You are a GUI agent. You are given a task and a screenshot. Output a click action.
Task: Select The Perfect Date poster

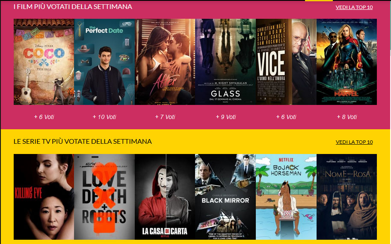104,62
